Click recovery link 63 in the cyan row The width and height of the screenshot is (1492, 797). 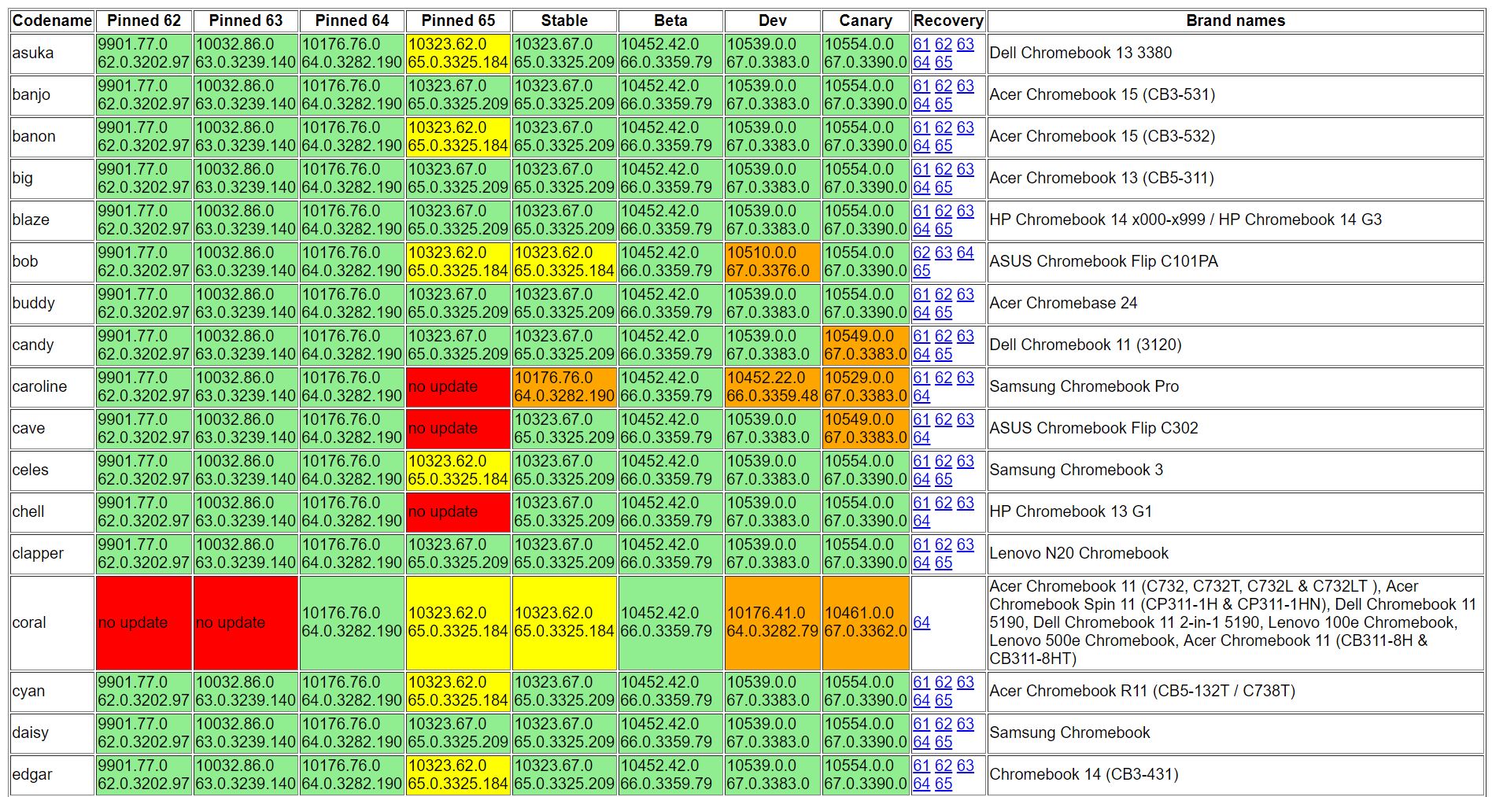[x=965, y=682]
